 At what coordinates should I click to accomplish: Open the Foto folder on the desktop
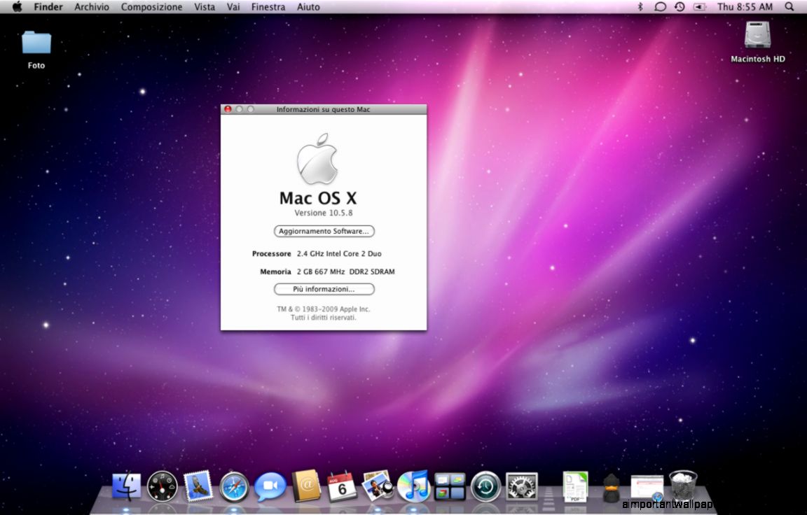pos(35,42)
